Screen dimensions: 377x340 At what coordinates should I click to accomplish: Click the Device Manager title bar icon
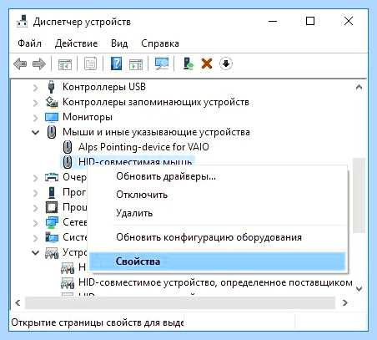click(x=22, y=21)
